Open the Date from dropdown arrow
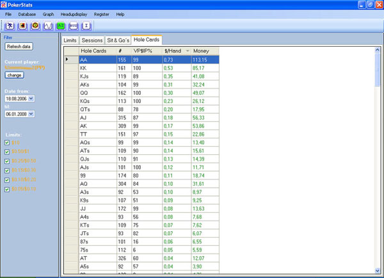 pos(31,99)
